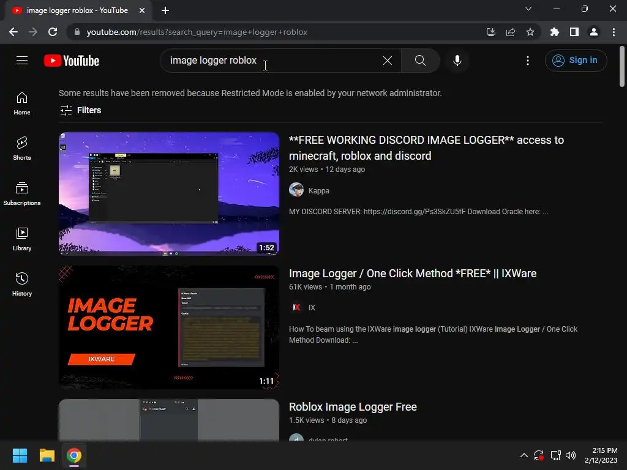Open the tab search dropdown chevron
627x470 pixels.
[x=528, y=9]
